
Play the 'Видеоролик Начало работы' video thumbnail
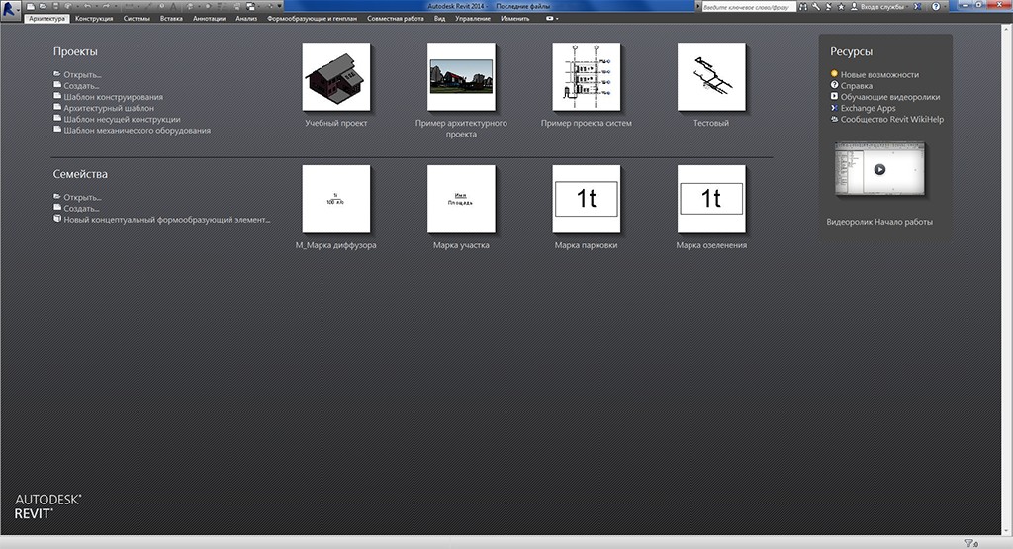879,169
